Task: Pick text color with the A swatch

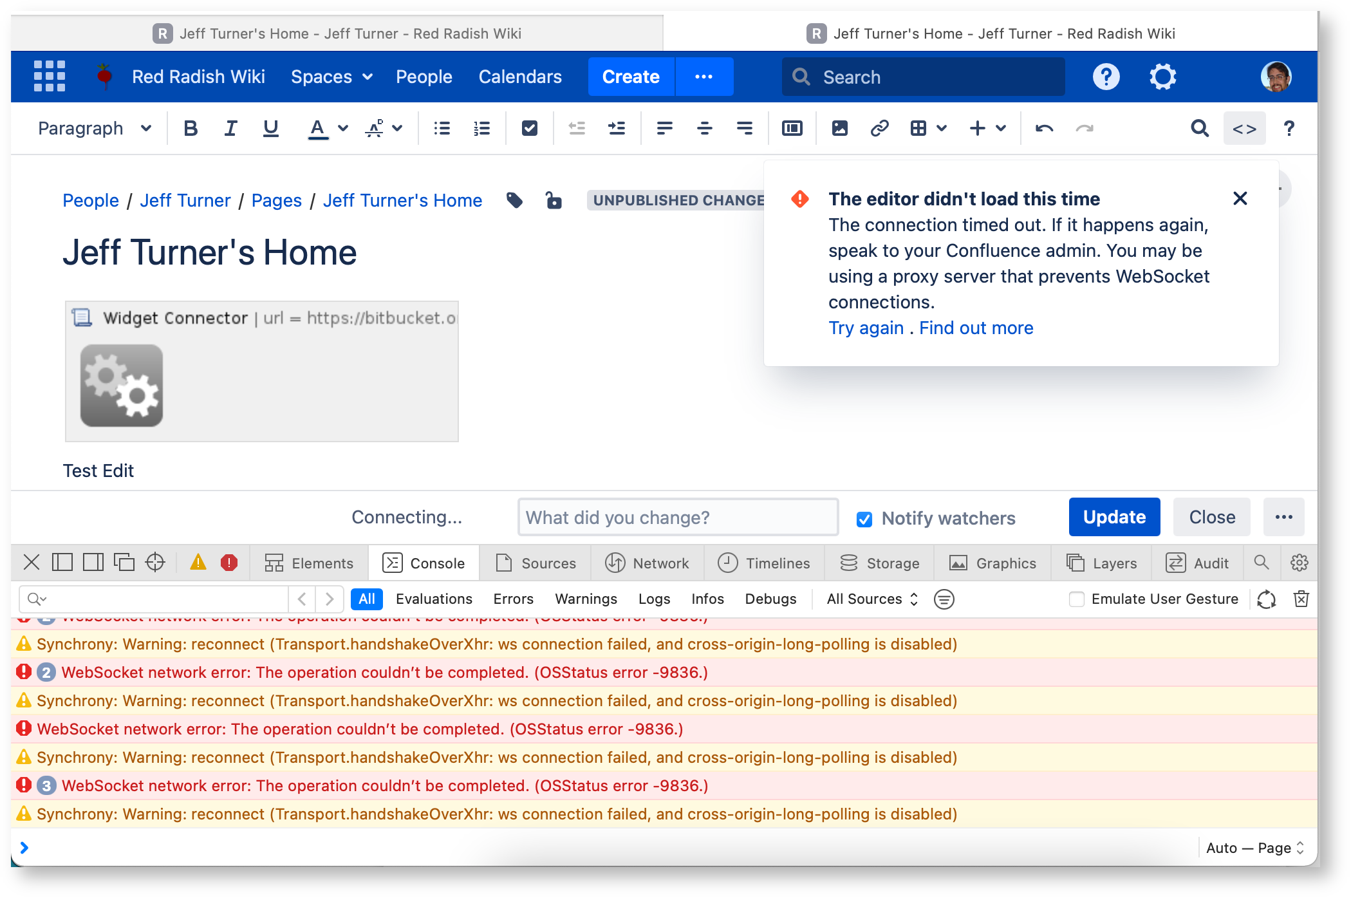Action: coord(317,128)
